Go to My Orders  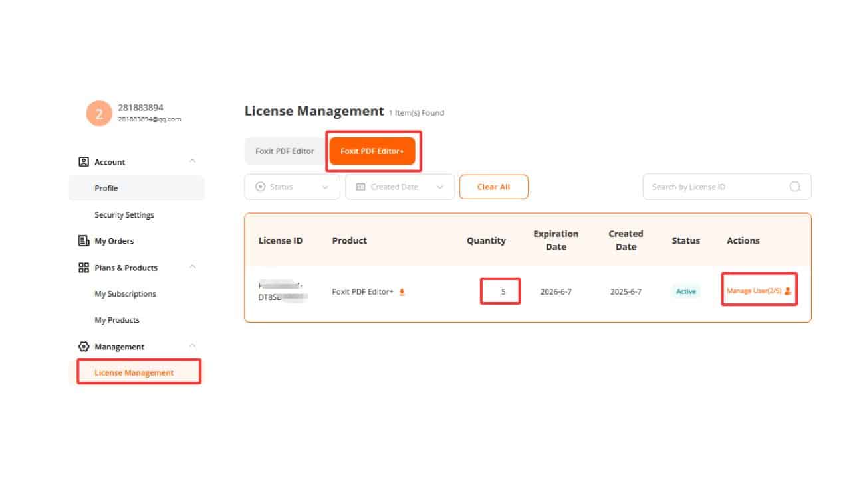click(114, 241)
